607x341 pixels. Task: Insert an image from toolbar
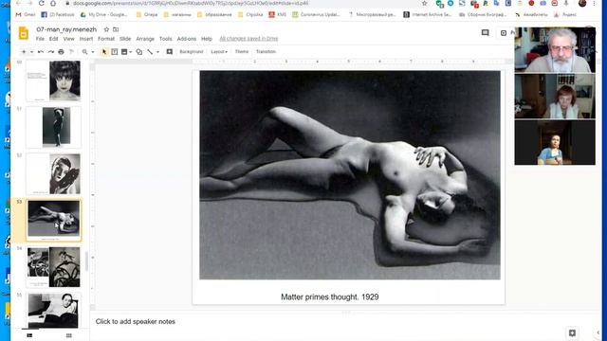(x=124, y=52)
